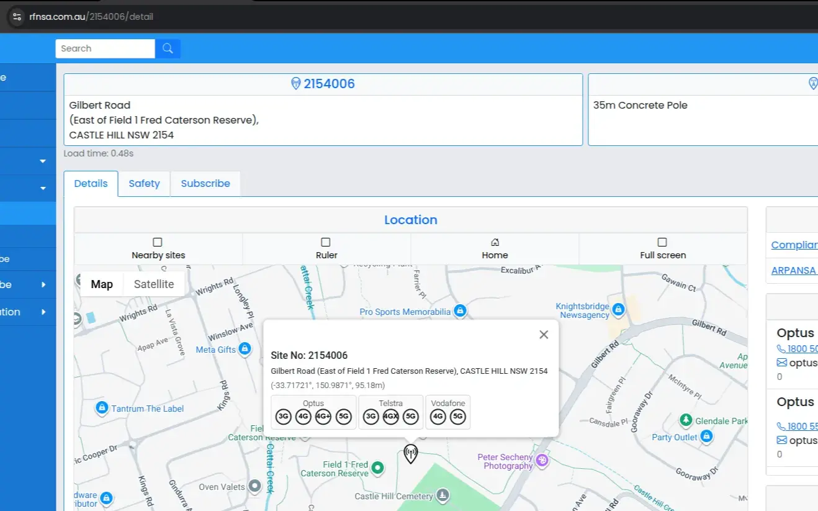
Task: Open the Subscribe tab
Action: point(205,184)
